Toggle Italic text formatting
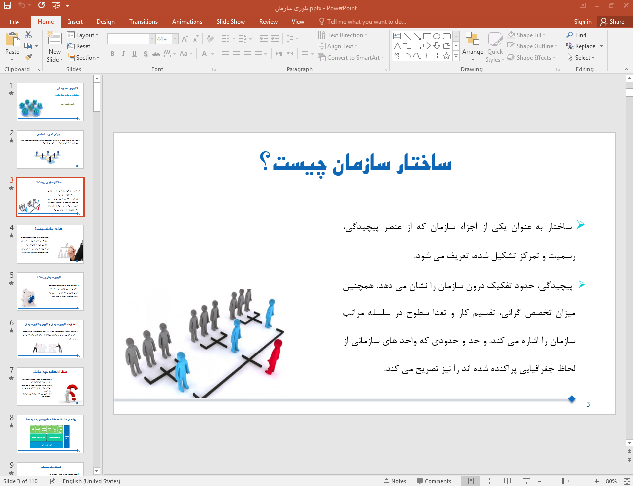 [x=123, y=54]
